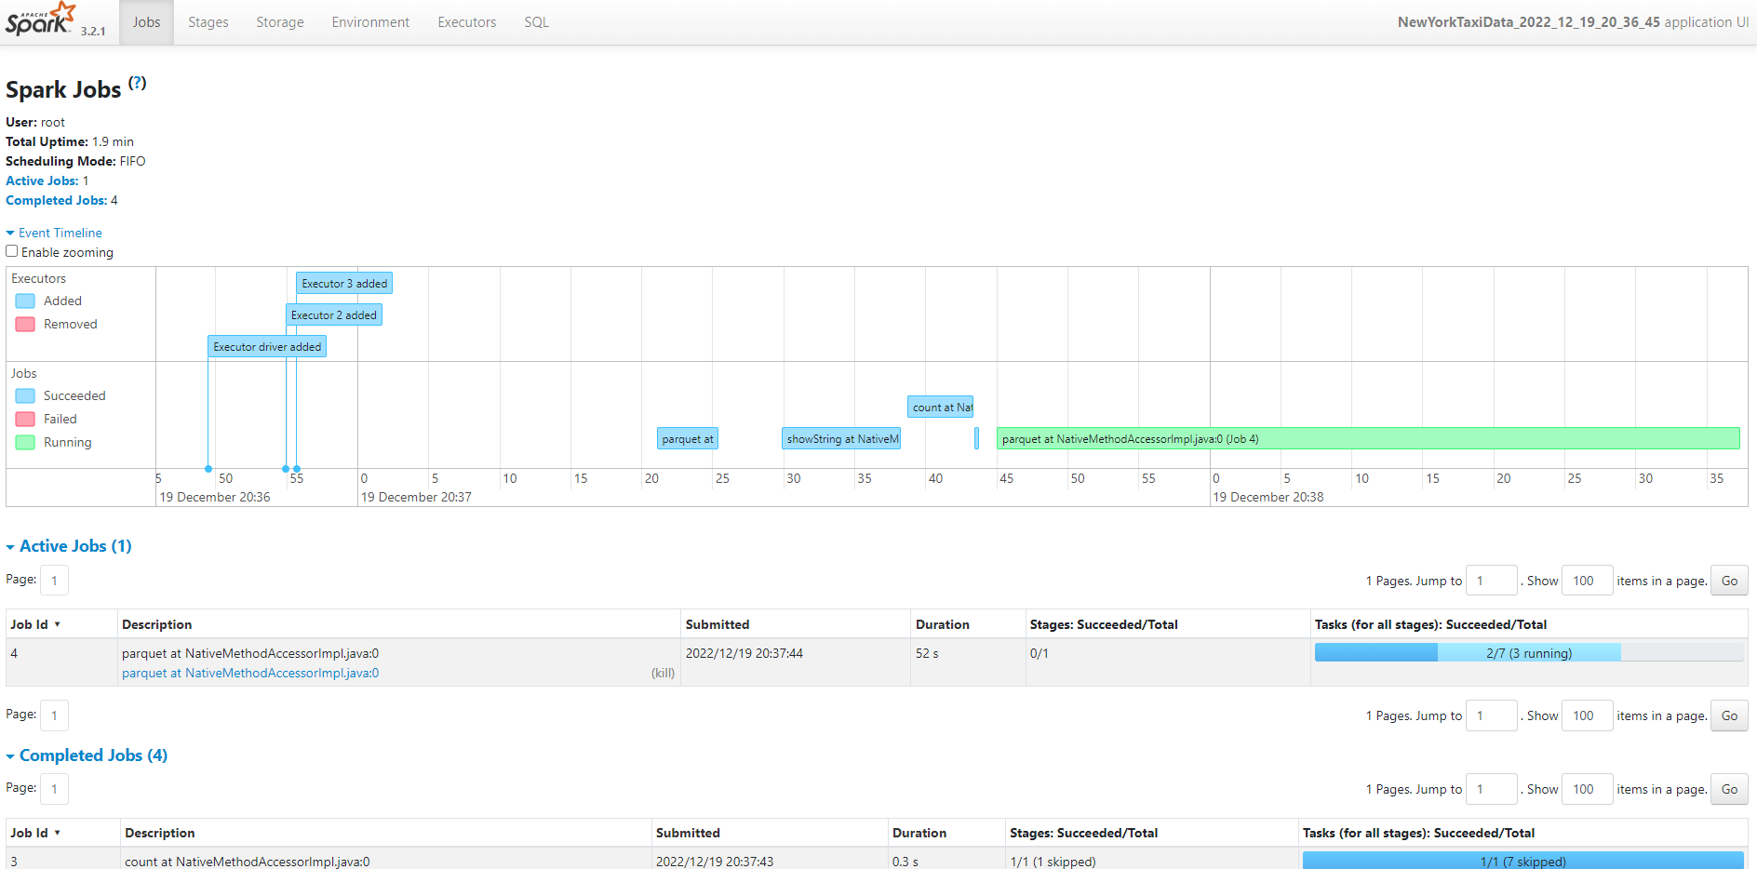Click page 1 in Completed Jobs pagination
1757x869 pixels.
coord(54,789)
